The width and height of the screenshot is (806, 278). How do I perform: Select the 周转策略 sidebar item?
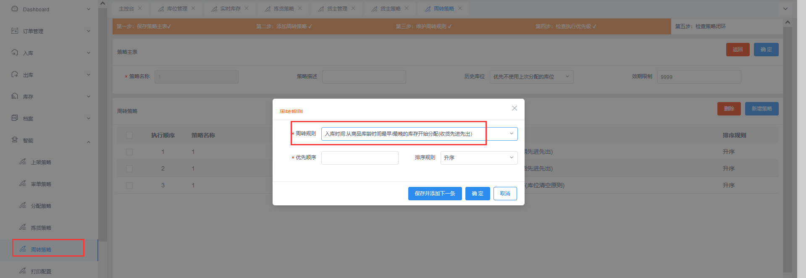[49, 249]
